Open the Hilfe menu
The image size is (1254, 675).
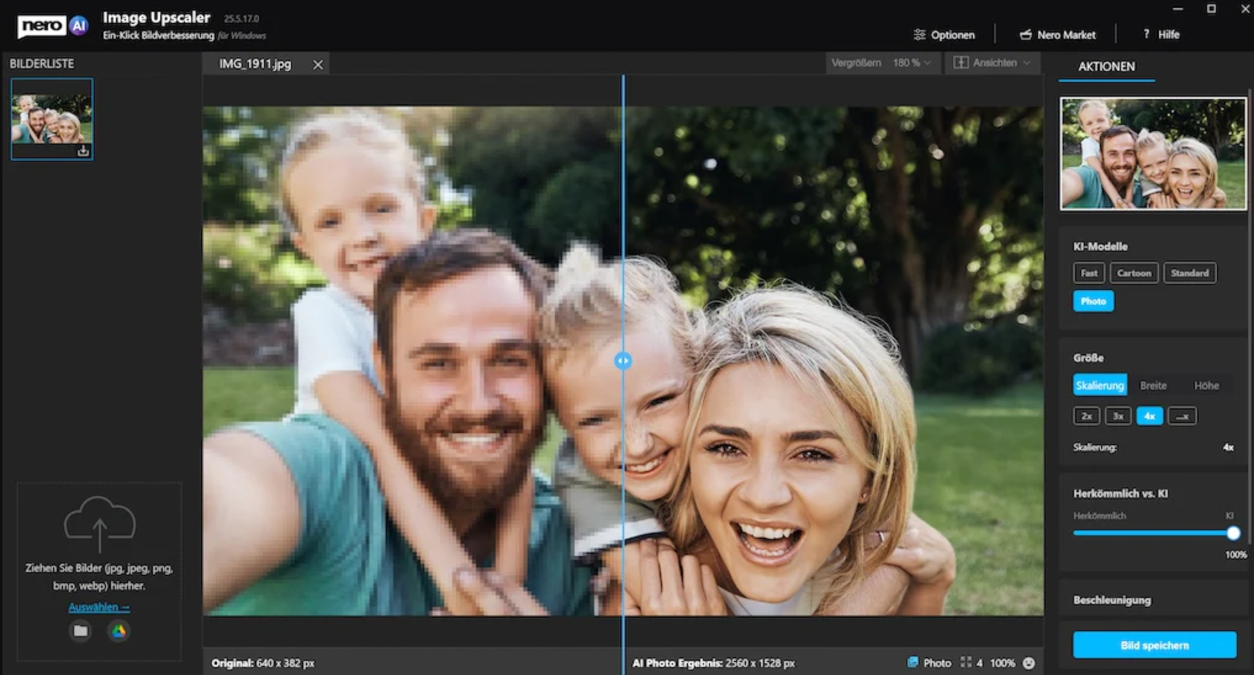pos(1161,34)
